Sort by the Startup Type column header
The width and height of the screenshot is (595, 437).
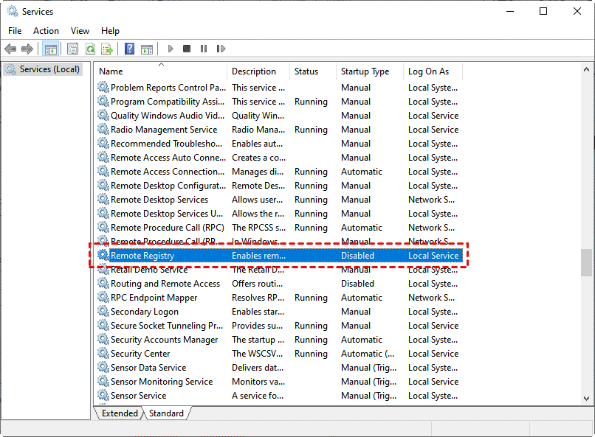coord(365,71)
